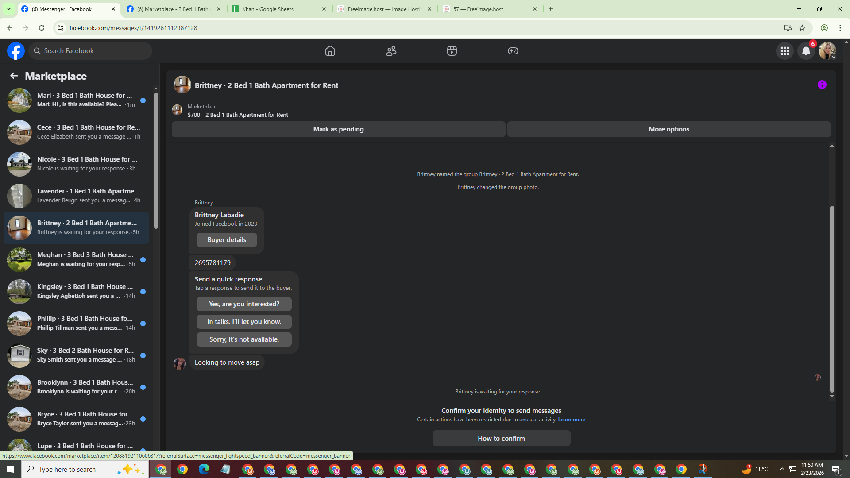The height and width of the screenshot is (478, 850).
Task: Open the browser tab search dropdown
Action: (8, 9)
